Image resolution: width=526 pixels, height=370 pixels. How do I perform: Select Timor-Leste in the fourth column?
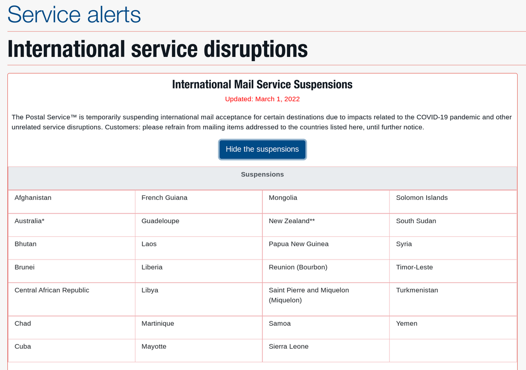(x=413, y=267)
